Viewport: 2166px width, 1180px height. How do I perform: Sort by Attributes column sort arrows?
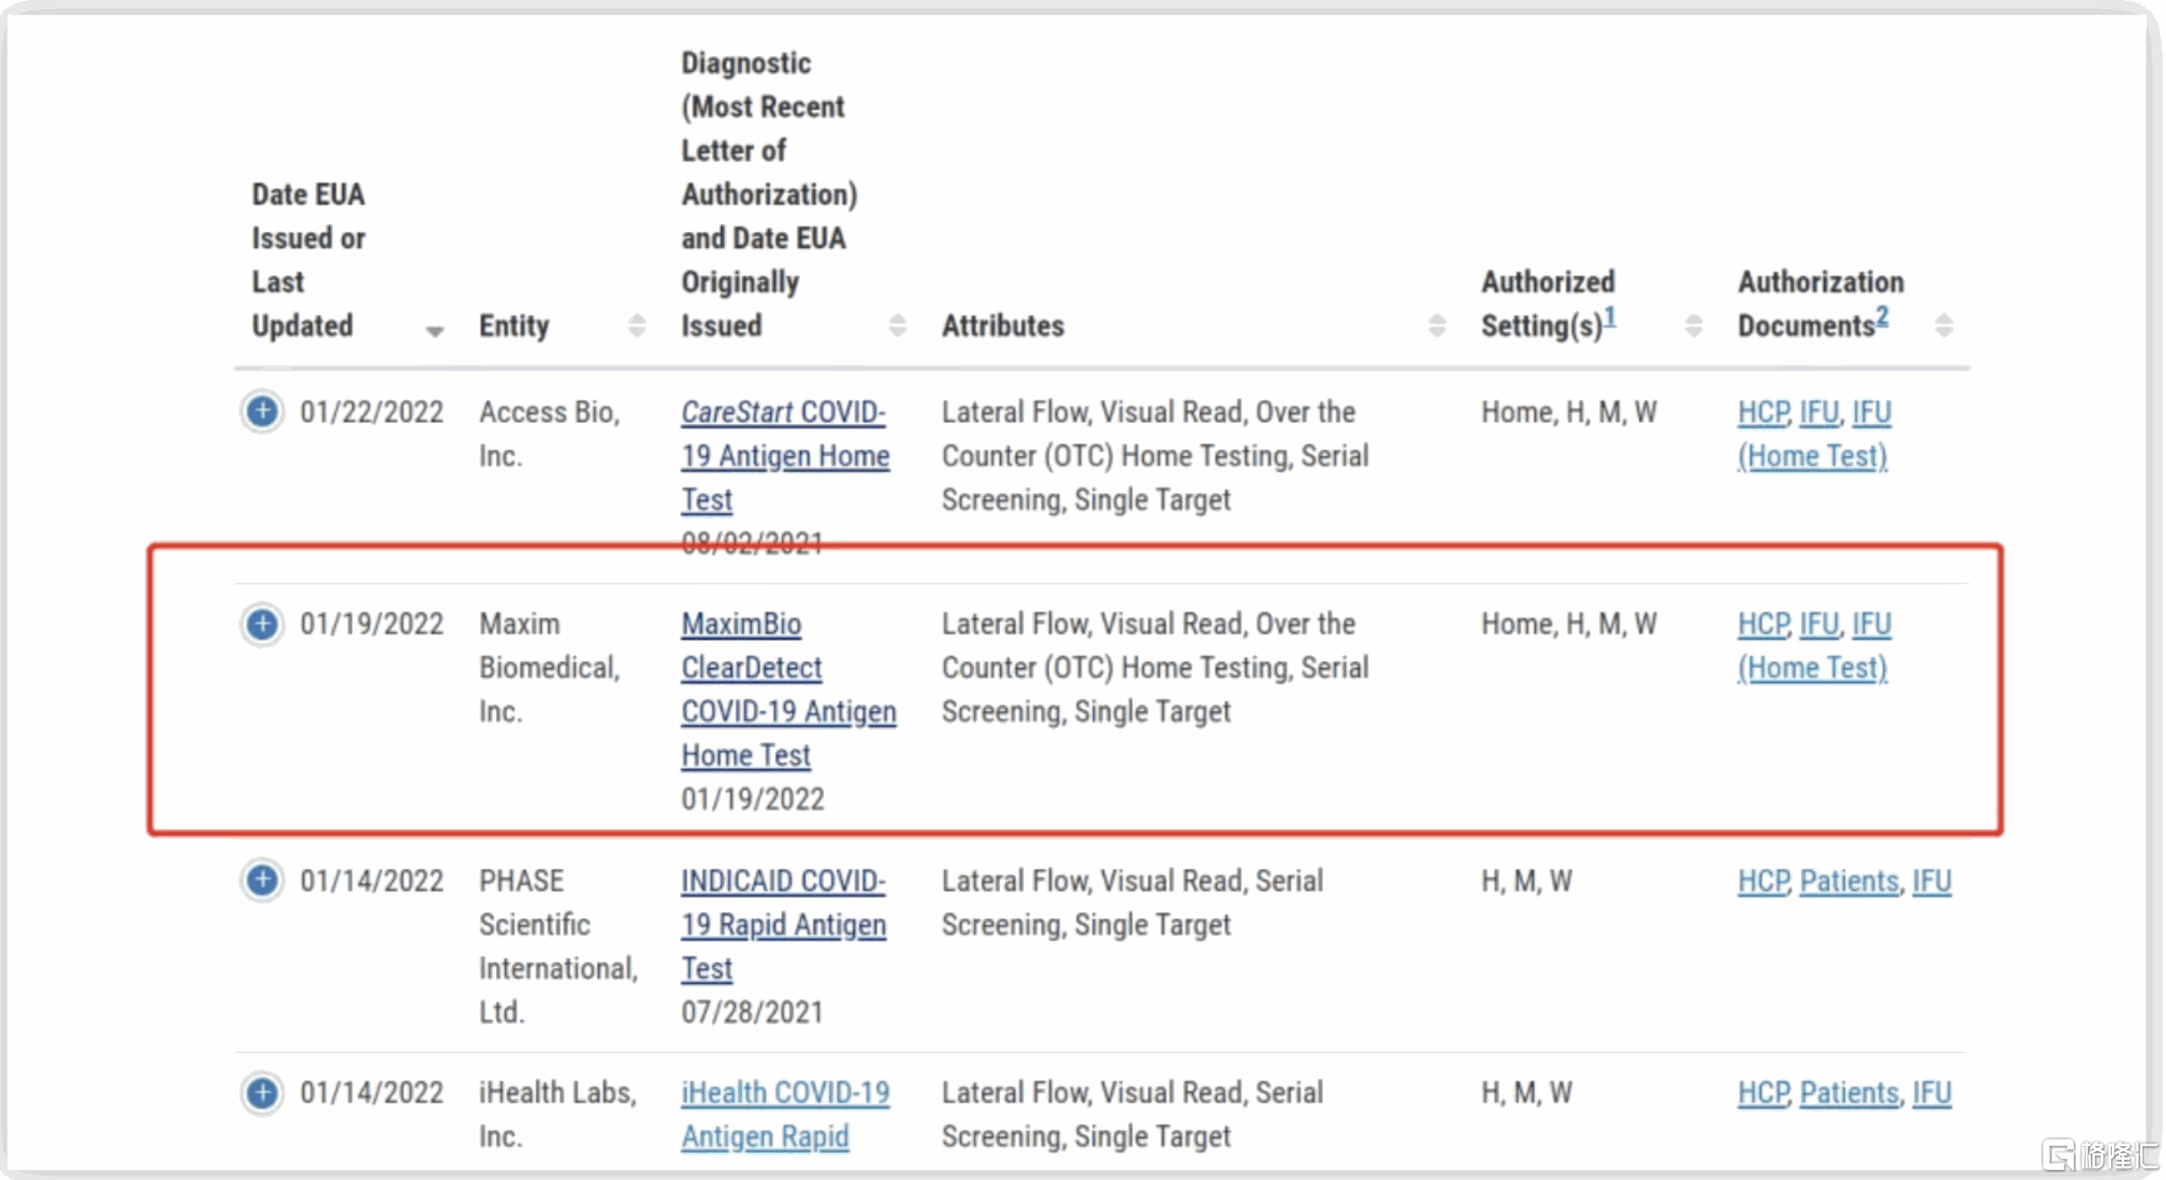pyautogui.click(x=1437, y=326)
